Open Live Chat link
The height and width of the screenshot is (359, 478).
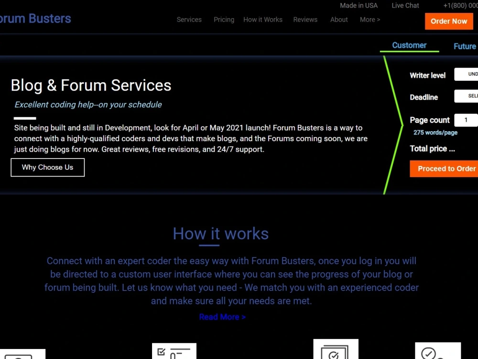(405, 5)
